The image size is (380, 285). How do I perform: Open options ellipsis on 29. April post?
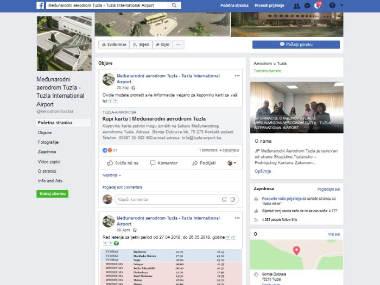click(x=237, y=218)
